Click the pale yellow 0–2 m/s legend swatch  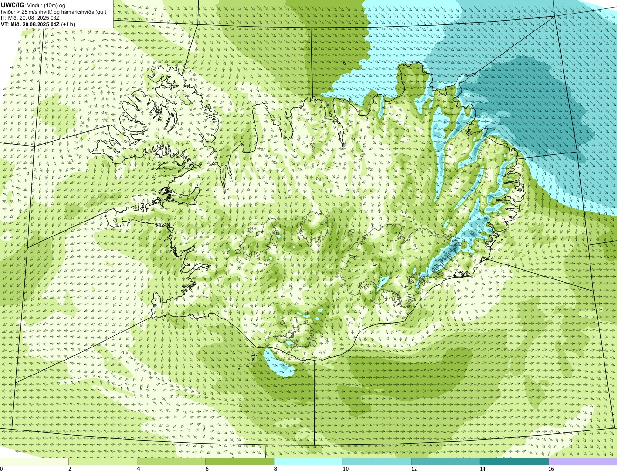34,462
